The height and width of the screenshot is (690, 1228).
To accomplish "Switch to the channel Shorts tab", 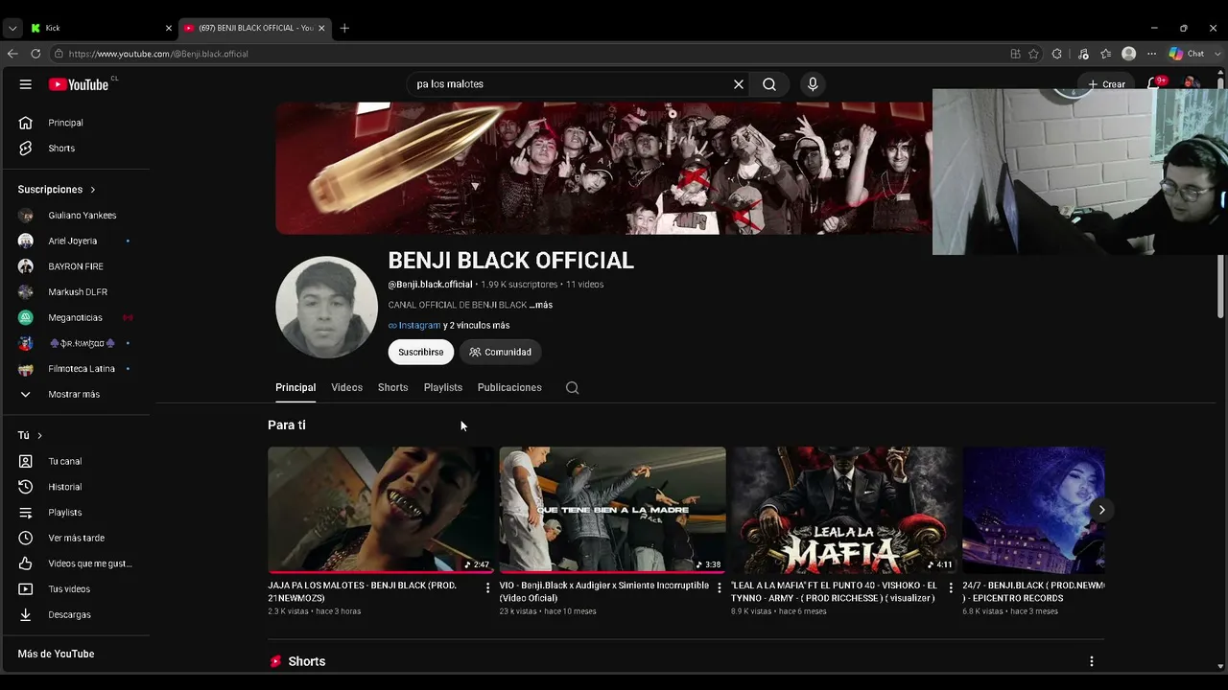I will [392, 387].
